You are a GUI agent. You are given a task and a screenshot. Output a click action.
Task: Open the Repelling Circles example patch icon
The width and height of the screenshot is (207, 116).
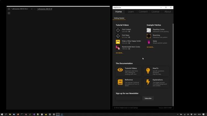149,30
